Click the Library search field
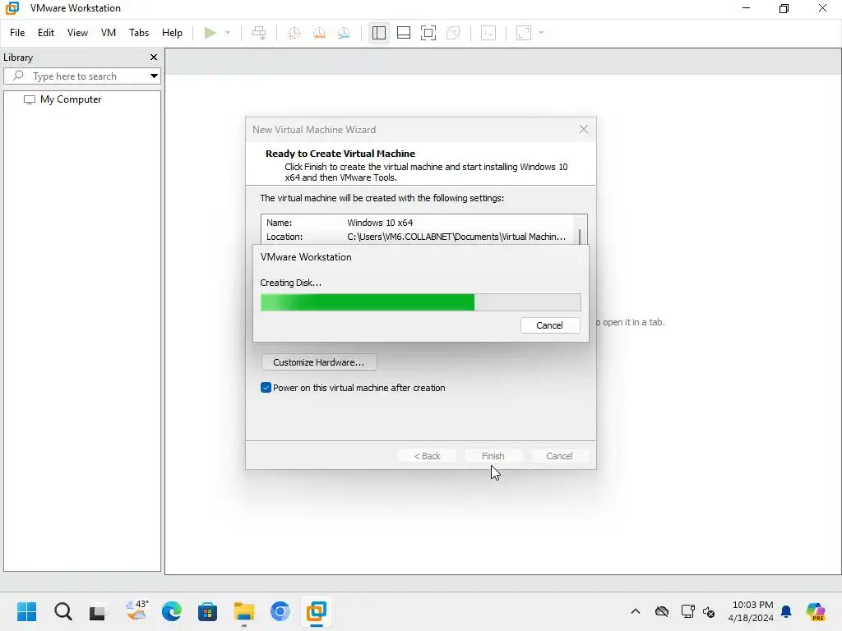This screenshot has height=631, width=842. click(x=81, y=76)
